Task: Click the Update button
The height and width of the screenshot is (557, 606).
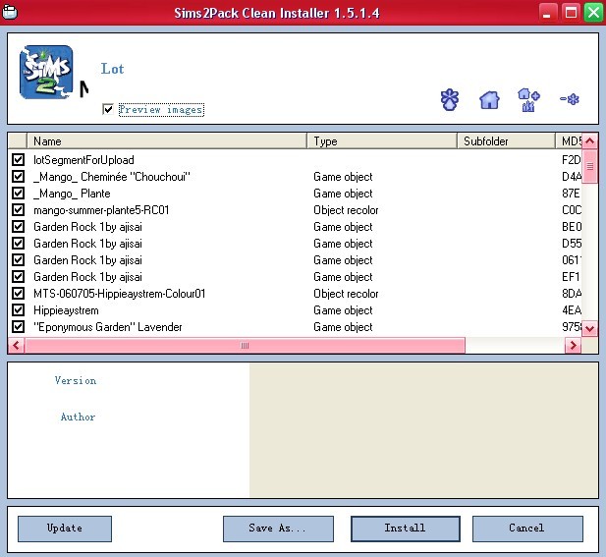Action: pos(65,529)
